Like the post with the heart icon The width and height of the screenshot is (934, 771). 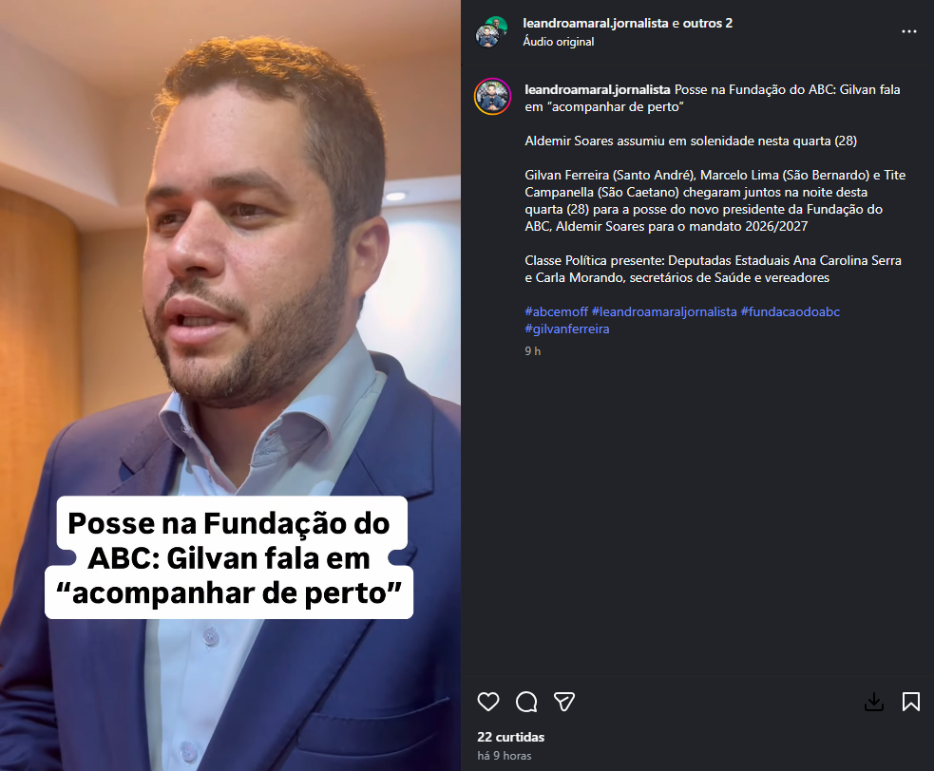tap(487, 702)
